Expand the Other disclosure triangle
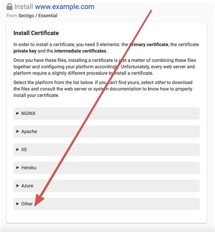Viewport: 215px width, 232px height. (x=18, y=204)
